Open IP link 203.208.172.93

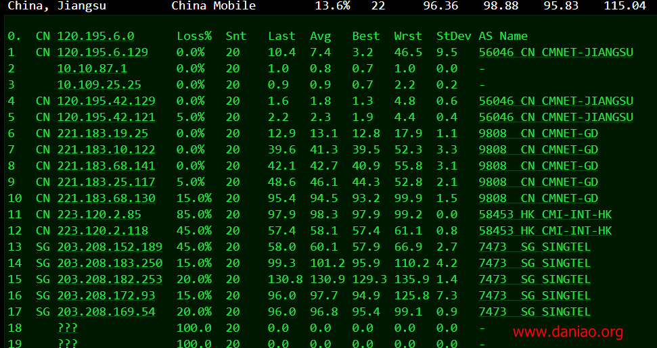point(106,296)
